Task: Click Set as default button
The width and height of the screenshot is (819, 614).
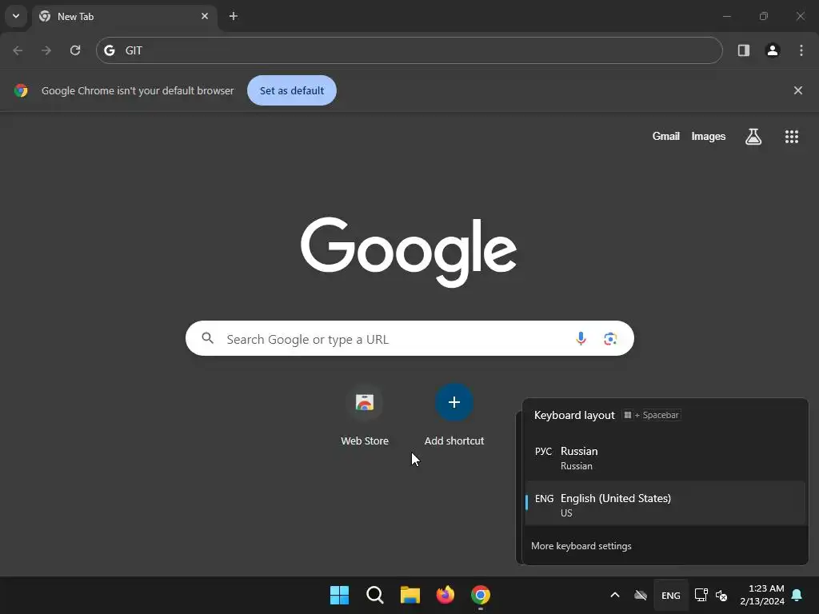Action: click(x=291, y=90)
